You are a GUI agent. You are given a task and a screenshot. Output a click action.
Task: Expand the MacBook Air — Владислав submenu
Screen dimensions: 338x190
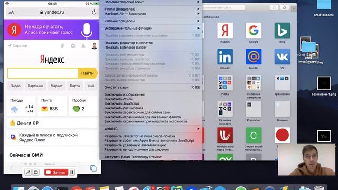(x=152, y=14)
